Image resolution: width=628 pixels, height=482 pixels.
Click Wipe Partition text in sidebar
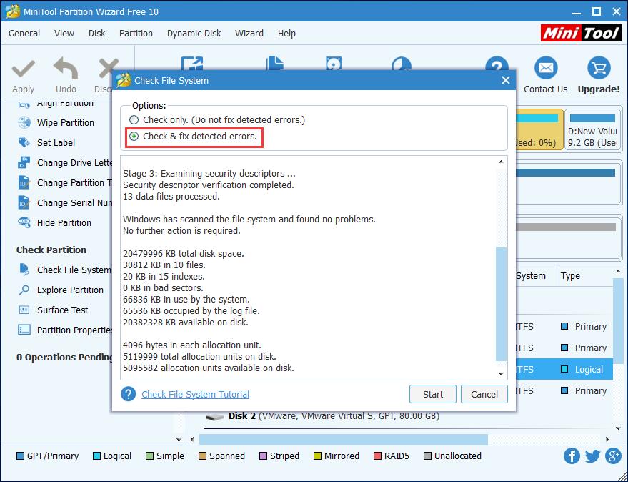pos(66,123)
